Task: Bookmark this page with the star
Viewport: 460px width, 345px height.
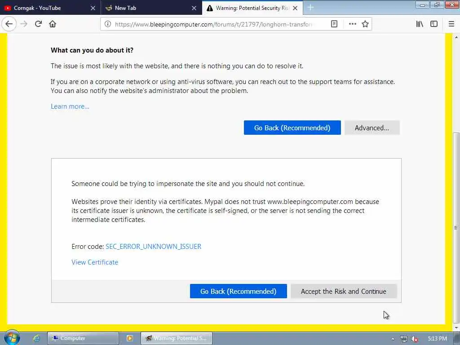Action: (x=365, y=24)
